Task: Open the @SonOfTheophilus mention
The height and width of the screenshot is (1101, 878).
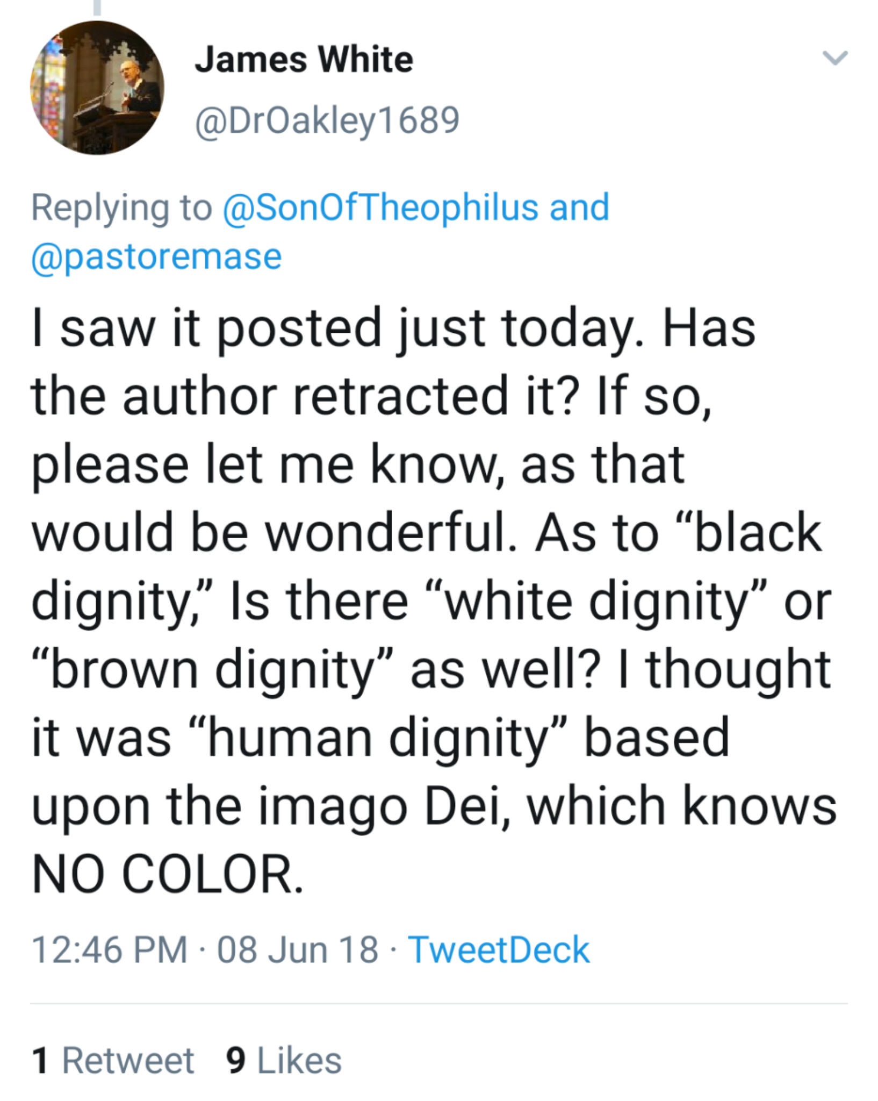Action: click(x=380, y=208)
